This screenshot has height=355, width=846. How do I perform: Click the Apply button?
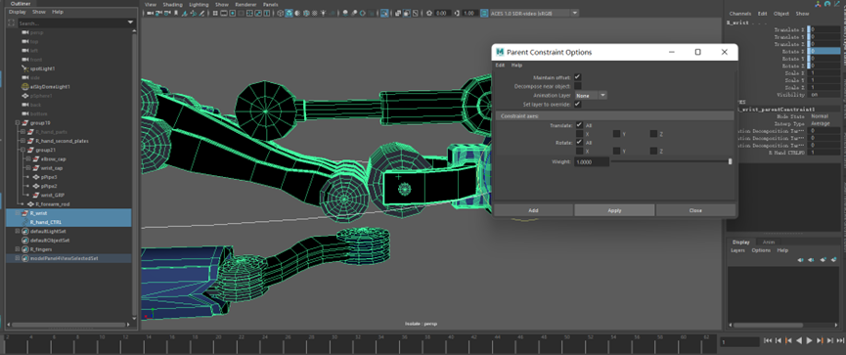pos(614,210)
